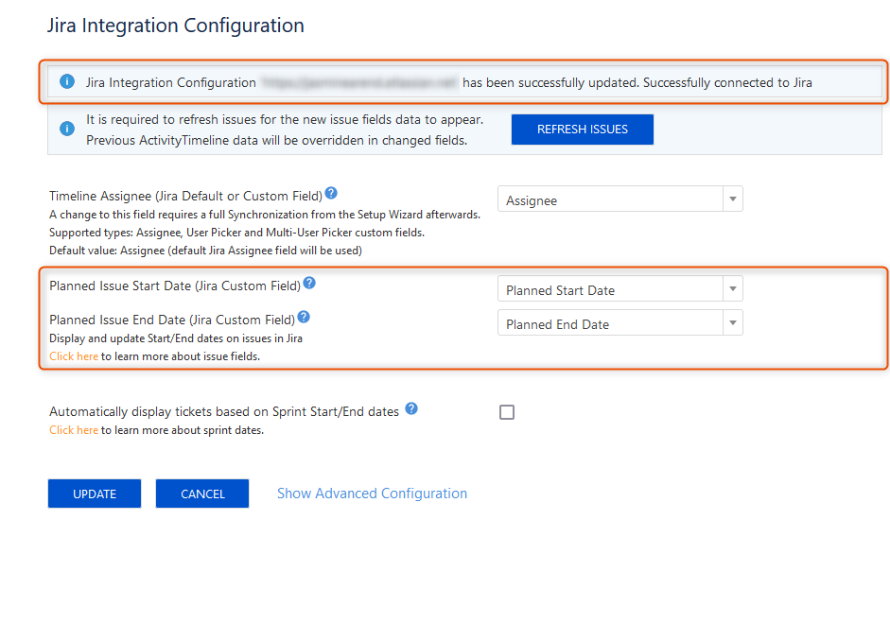This screenshot has width=890, height=641.
Task: Expand the Planned End Date dropdown arrow
Action: click(x=732, y=322)
